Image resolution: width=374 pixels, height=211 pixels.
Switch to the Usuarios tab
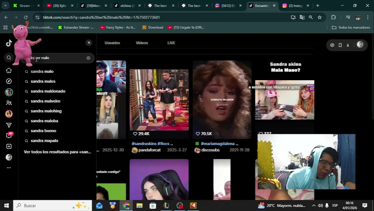tap(112, 43)
